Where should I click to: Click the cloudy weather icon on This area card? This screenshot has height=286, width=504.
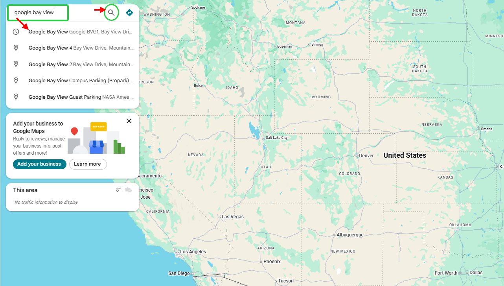128,190
